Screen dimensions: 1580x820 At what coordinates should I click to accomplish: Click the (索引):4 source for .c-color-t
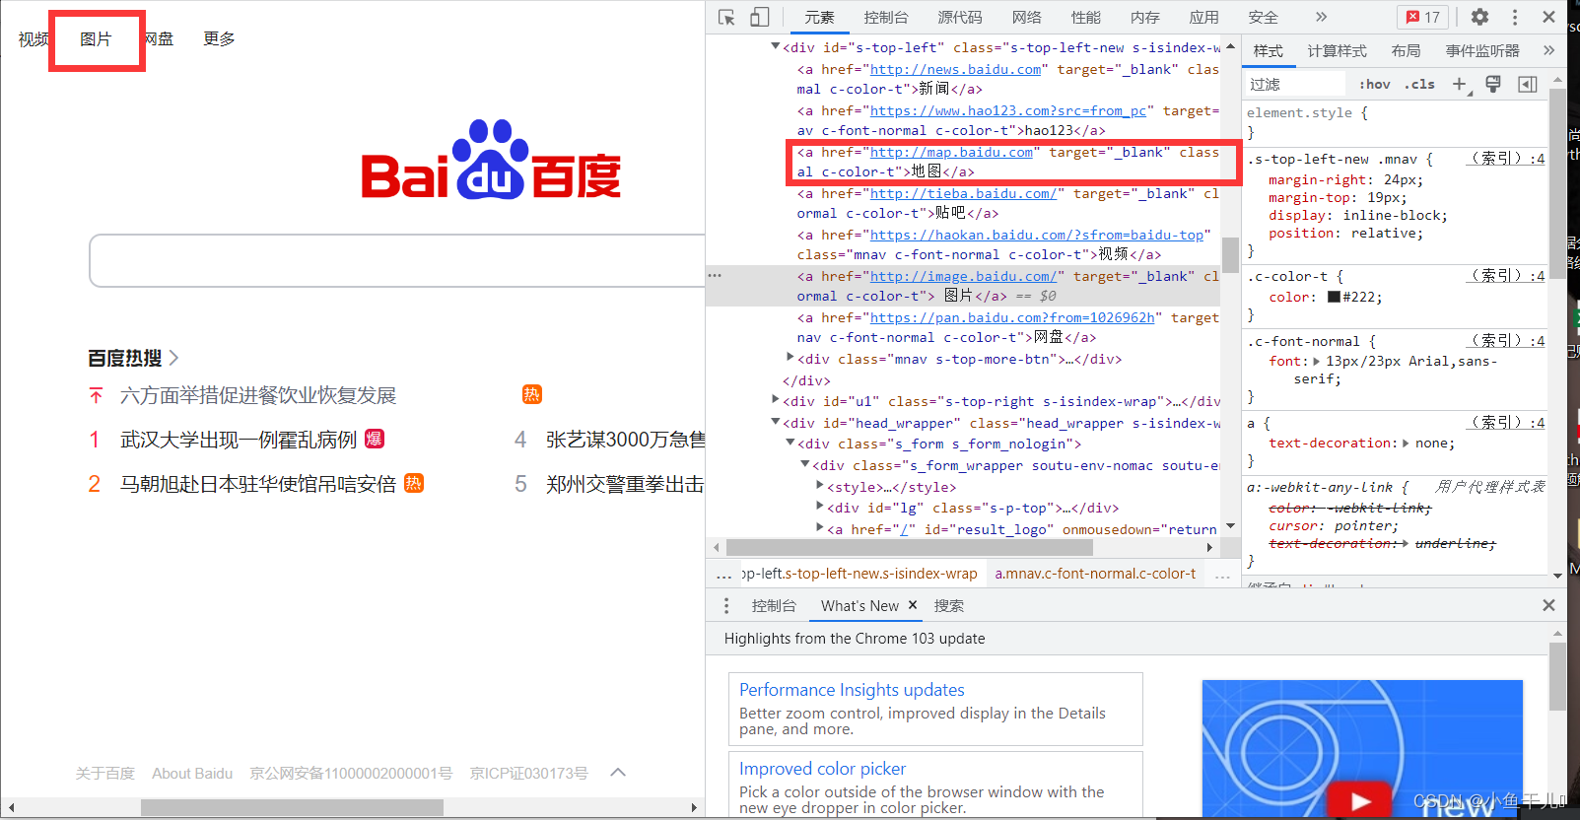click(1505, 276)
